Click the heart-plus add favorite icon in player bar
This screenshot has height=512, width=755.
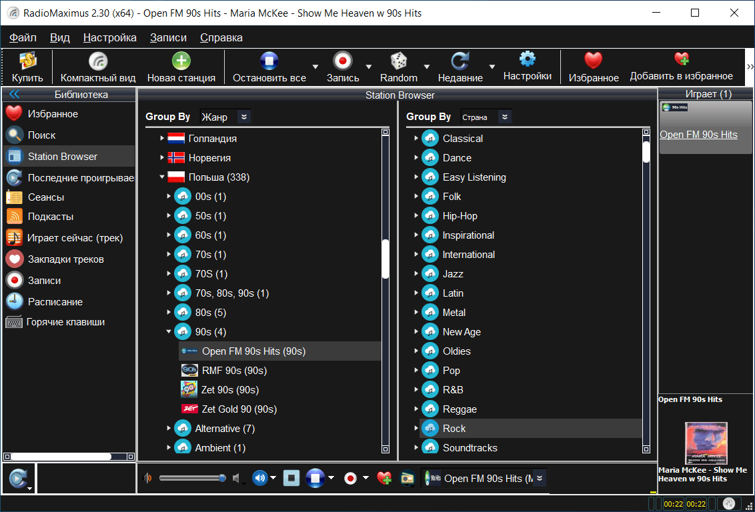coord(384,478)
